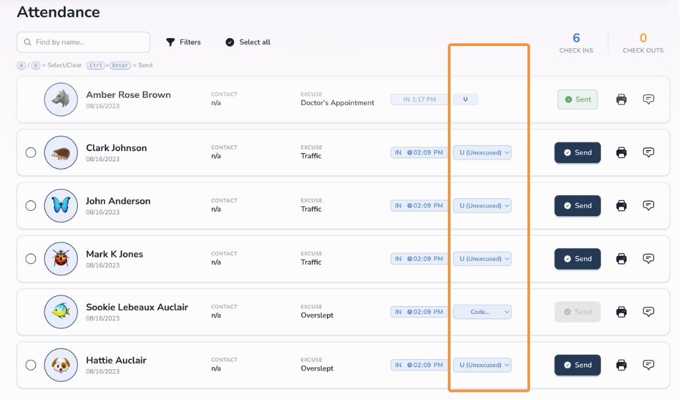Open Mark K Jones's U (Unexcused) code dropdown

point(482,259)
